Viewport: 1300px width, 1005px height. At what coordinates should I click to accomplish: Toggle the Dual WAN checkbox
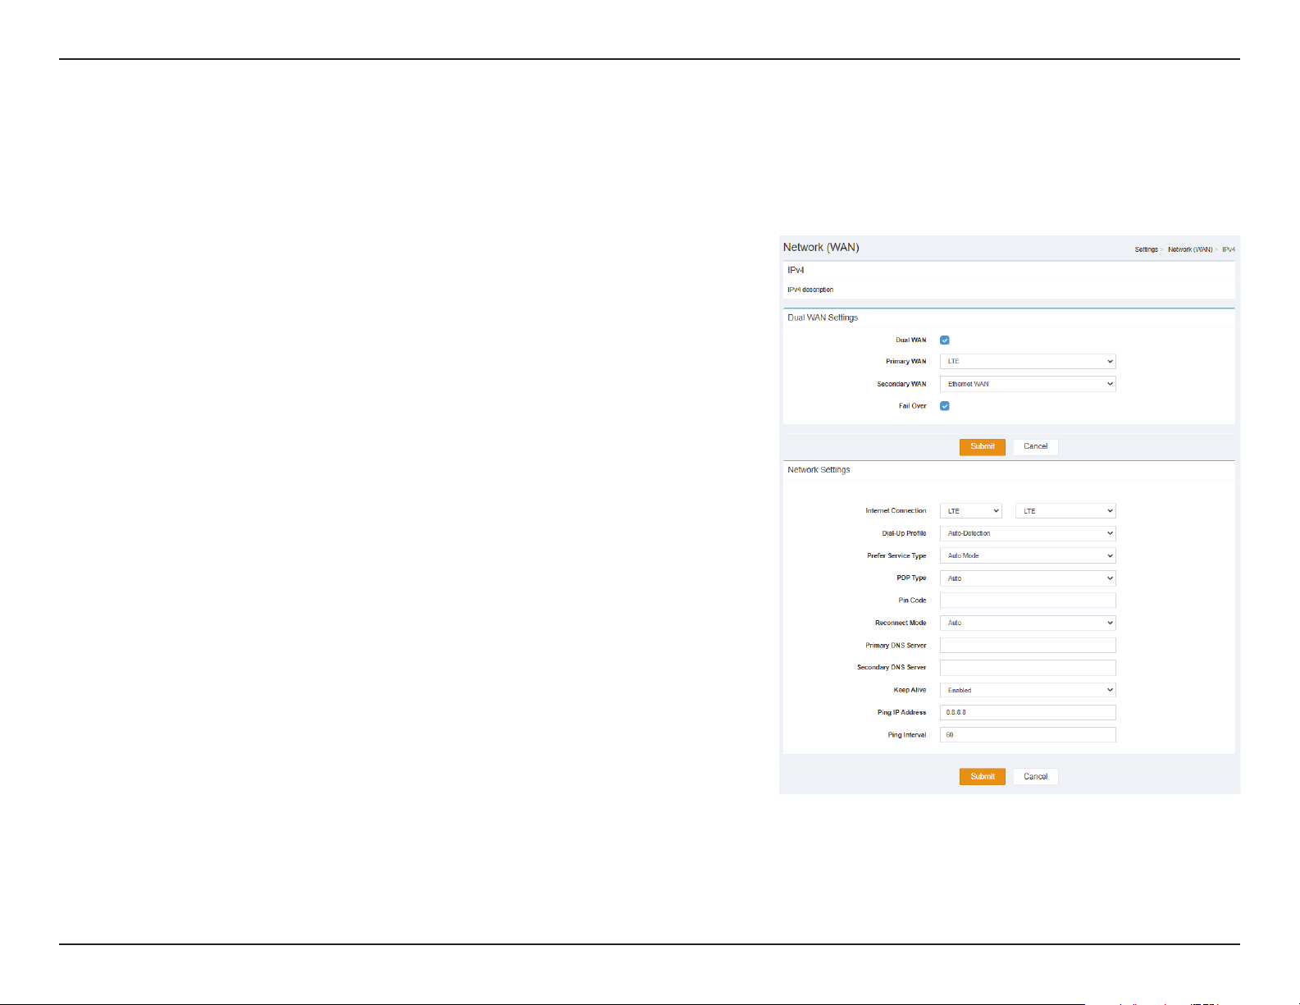tap(945, 340)
